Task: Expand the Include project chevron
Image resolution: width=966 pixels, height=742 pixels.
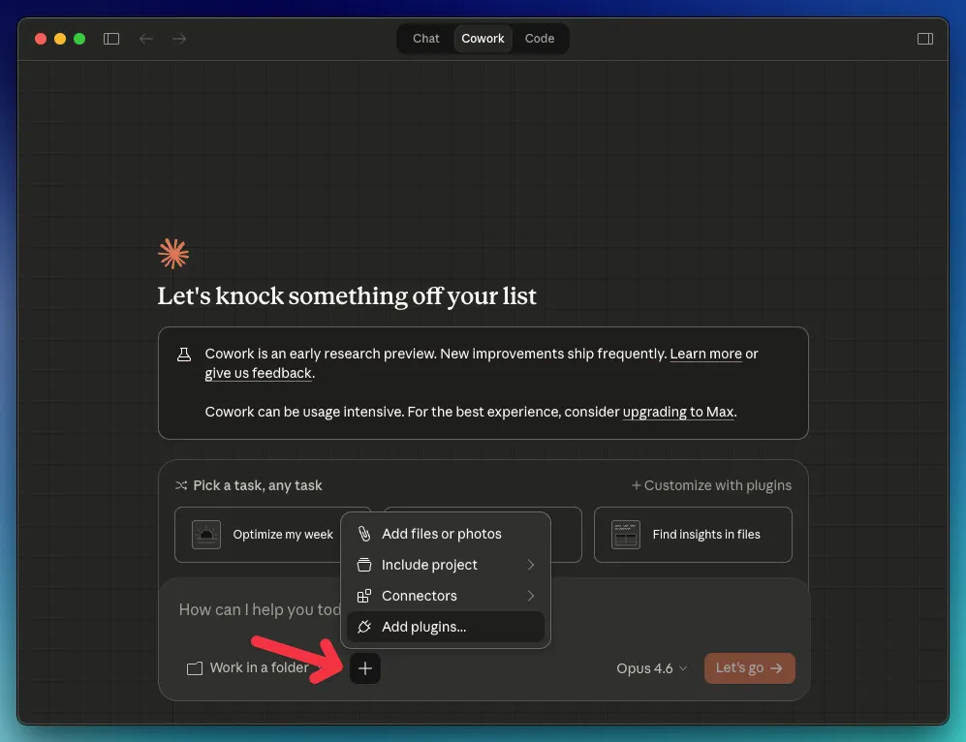Action: (531, 565)
